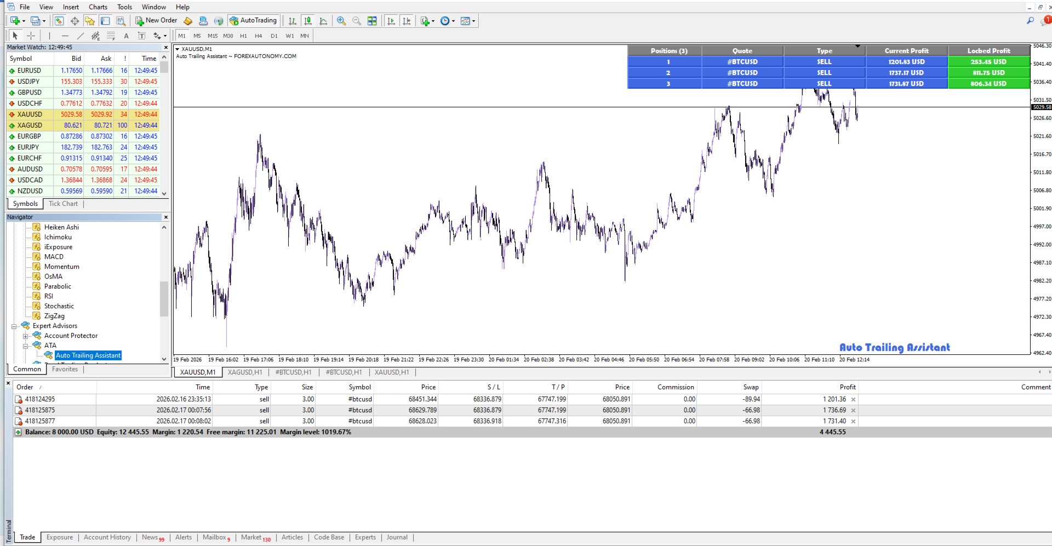The image size is (1052, 546).
Task: Collapse the Expert Advisors tree node
Action: tap(14, 326)
